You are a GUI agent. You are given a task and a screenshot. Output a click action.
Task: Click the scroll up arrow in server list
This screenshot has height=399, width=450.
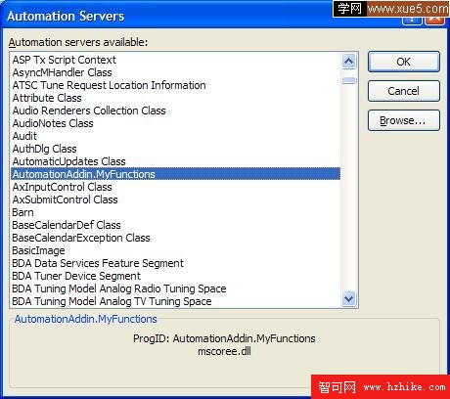(x=349, y=61)
